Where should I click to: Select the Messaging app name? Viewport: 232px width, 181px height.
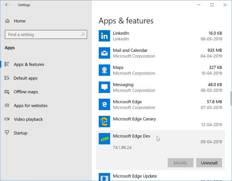tap(123, 85)
